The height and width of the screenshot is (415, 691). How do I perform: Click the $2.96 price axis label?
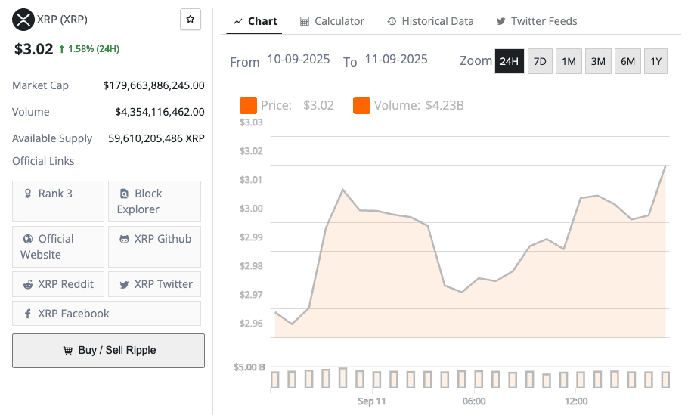point(251,324)
